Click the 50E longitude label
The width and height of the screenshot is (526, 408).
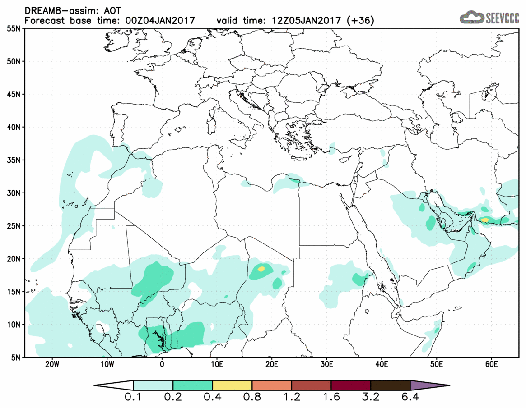click(437, 364)
